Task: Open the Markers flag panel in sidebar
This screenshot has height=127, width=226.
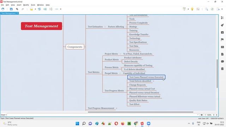Action: coord(222,40)
